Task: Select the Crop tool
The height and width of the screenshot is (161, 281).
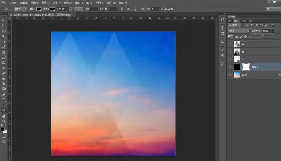Action: pos(4,41)
